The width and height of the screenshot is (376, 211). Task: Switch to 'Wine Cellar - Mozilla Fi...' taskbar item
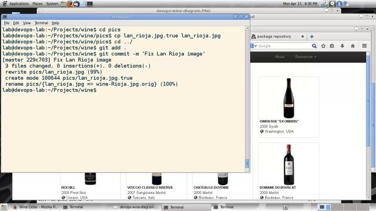(x=36, y=207)
